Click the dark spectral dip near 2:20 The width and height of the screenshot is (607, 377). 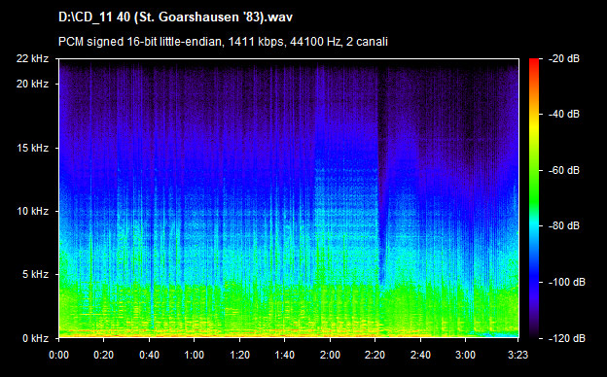pyautogui.click(x=382, y=174)
